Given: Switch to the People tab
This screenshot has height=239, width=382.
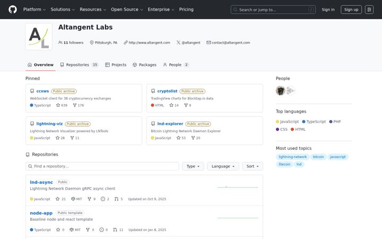Looking at the screenshot, I should 176,65.
